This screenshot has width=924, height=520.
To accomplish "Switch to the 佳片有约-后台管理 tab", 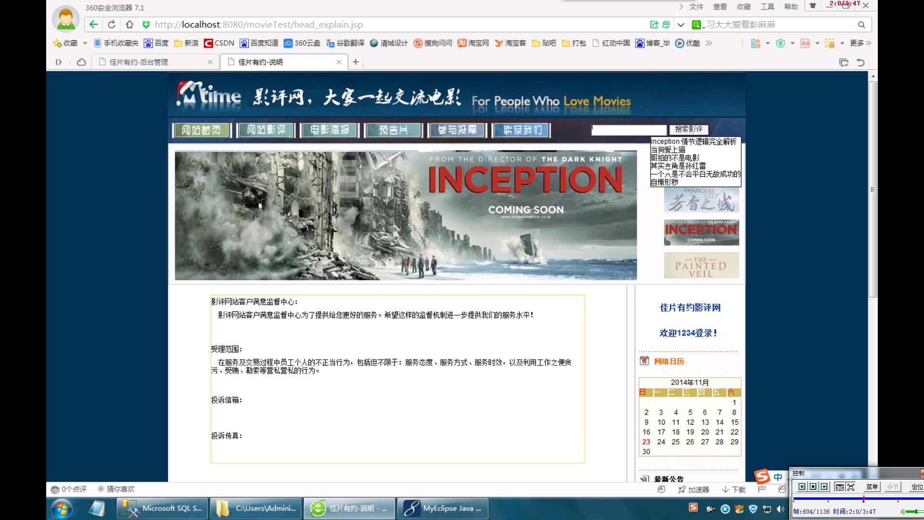I will click(x=156, y=62).
